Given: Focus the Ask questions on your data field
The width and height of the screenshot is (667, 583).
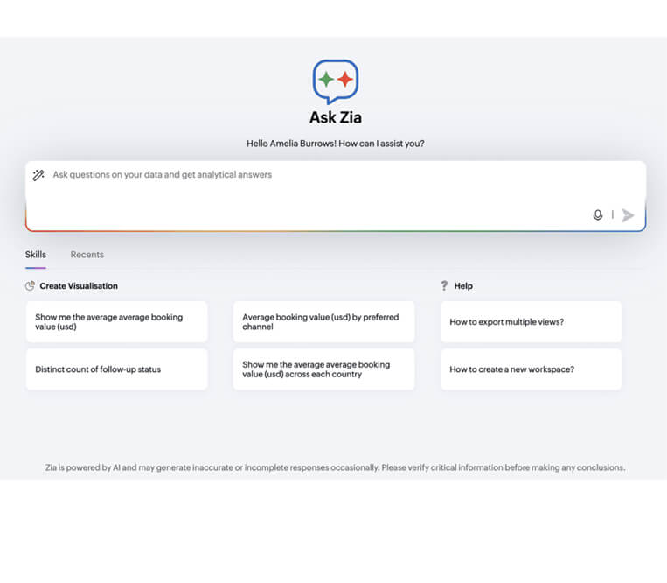Looking at the screenshot, I should [335, 196].
